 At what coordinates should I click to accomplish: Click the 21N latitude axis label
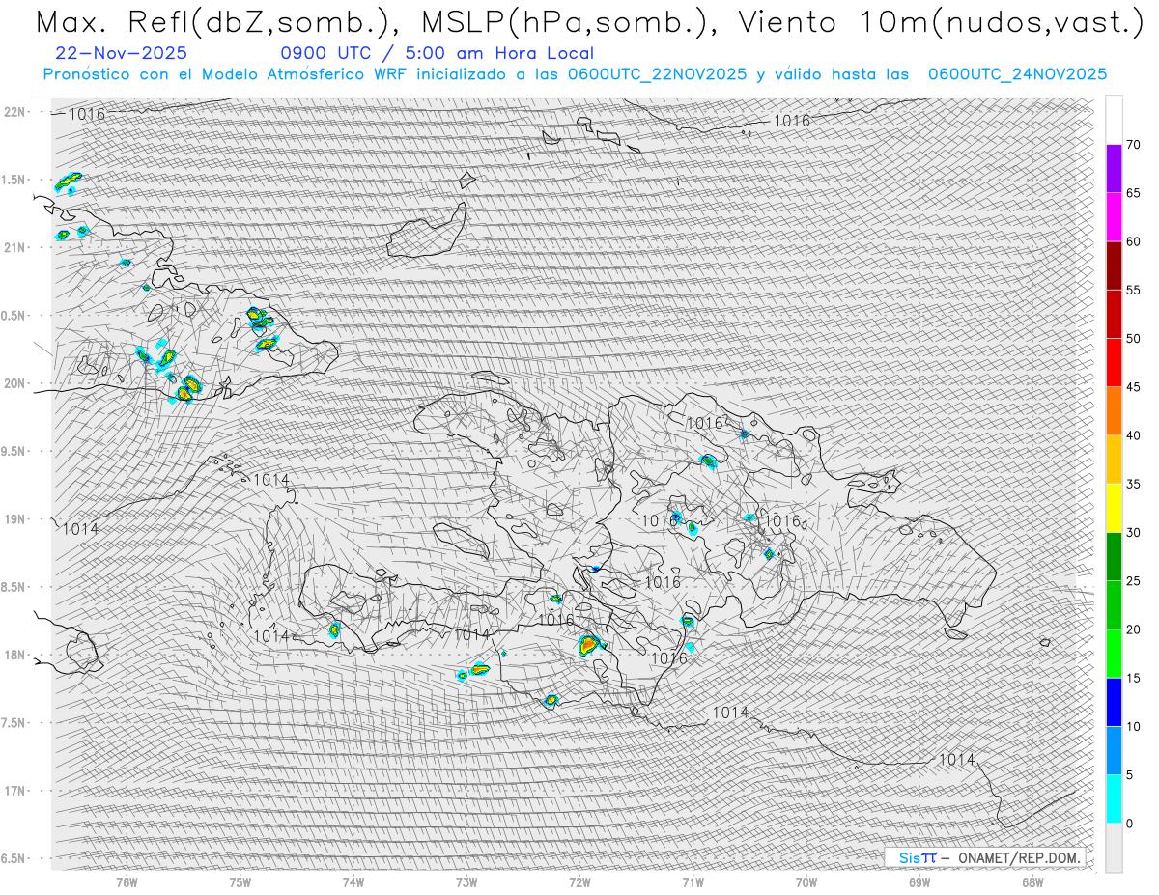click(x=16, y=247)
